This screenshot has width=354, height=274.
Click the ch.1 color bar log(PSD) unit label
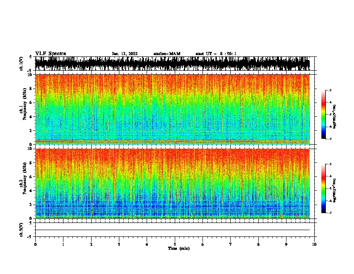[334, 116]
